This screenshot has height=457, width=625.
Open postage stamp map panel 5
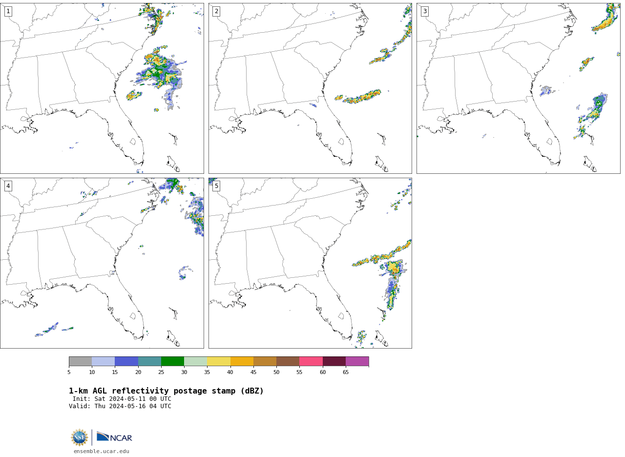point(310,263)
